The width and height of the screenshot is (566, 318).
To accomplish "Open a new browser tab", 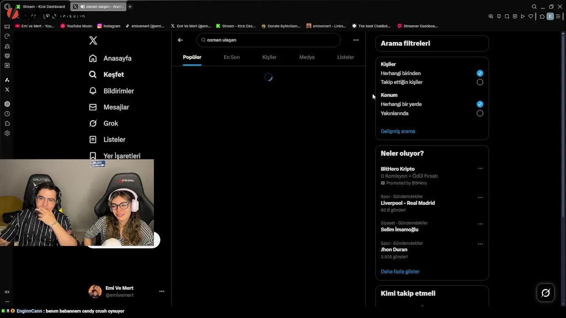I will point(130,7).
